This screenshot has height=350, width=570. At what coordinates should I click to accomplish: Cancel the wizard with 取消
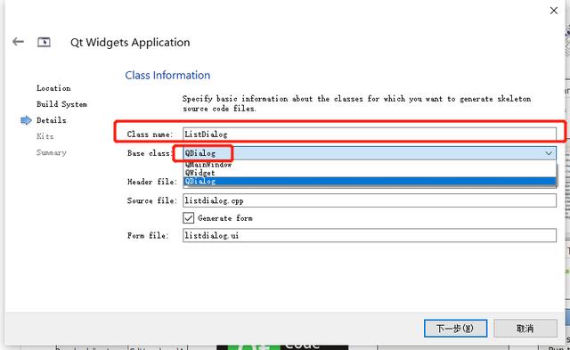tap(525, 329)
